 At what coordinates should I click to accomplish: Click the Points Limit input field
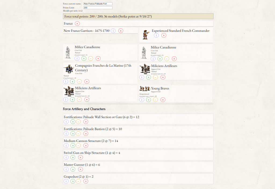pyautogui.click(x=98, y=8)
